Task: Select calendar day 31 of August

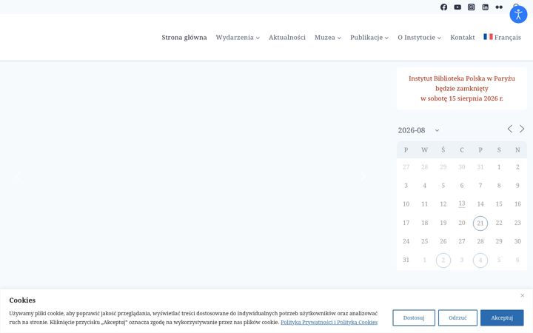Action: tap(406, 260)
